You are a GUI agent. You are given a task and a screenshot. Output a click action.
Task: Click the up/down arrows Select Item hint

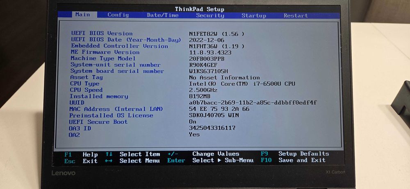(x=133, y=154)
